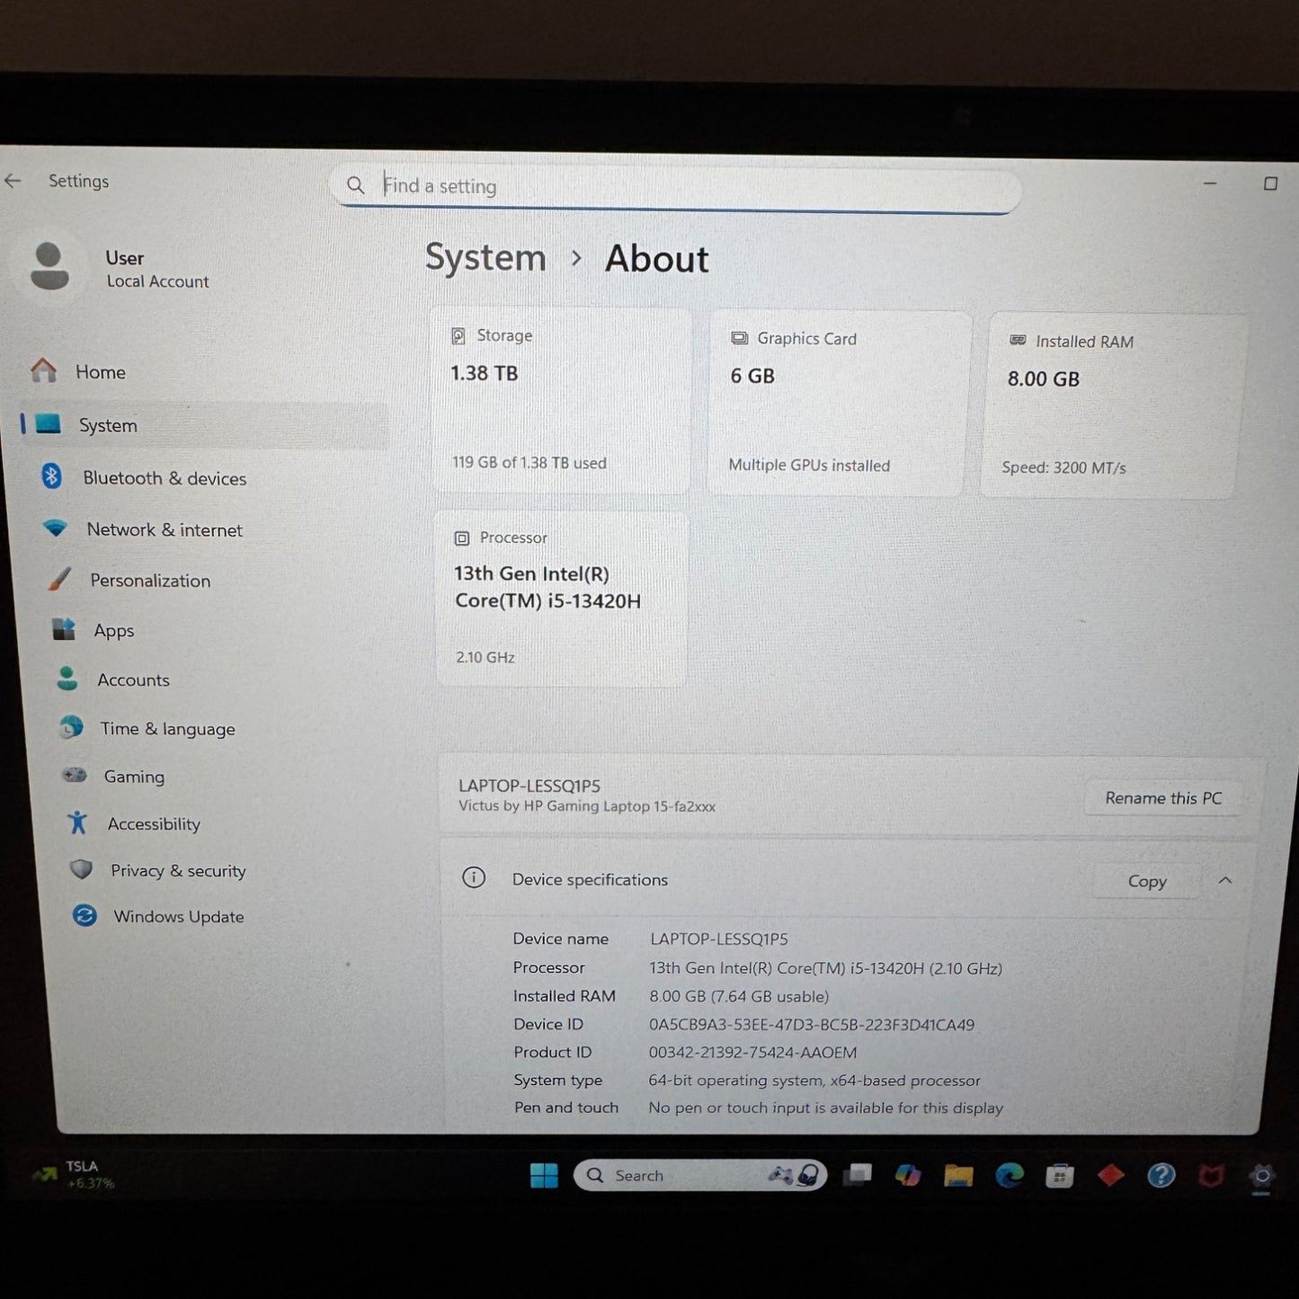Launch Copilot from the taskbar
This screenshot has width=1299, height=1299.
click(x=908, y=1175)
